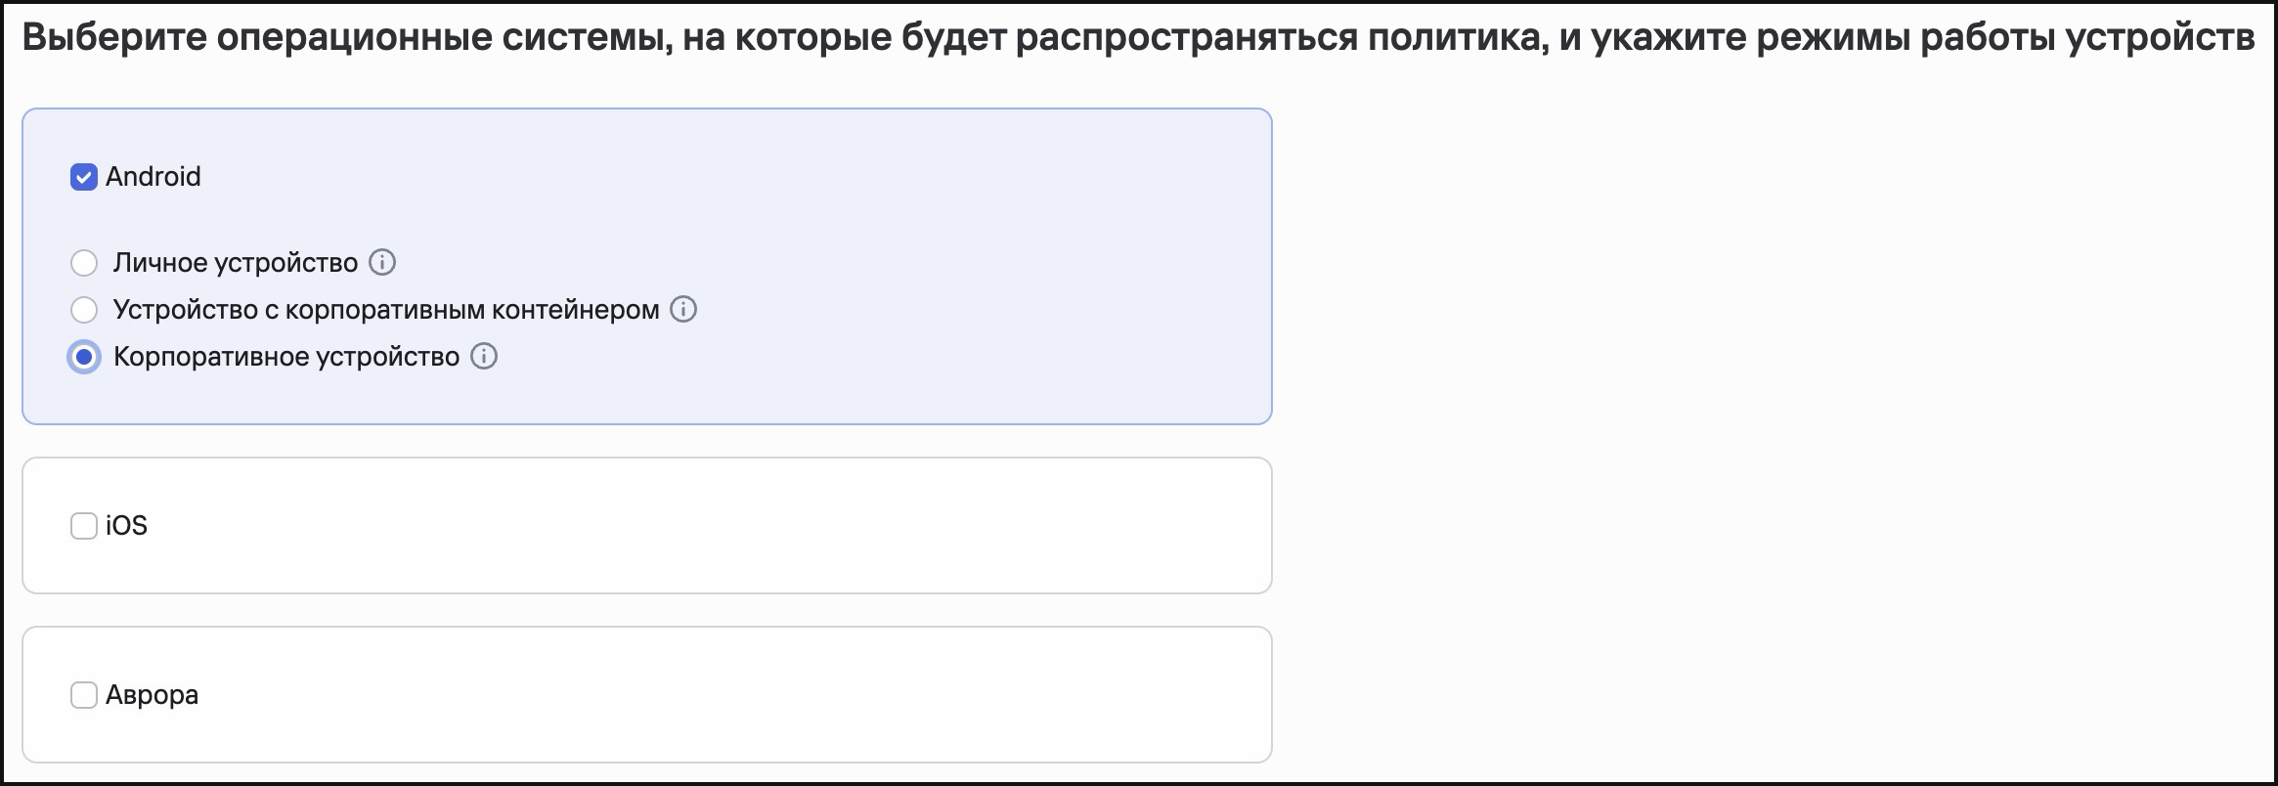The image size is (2278, 786).
Task: Click the Устройство с корпоративным контейнером text
Action: (x=386, y=309)
